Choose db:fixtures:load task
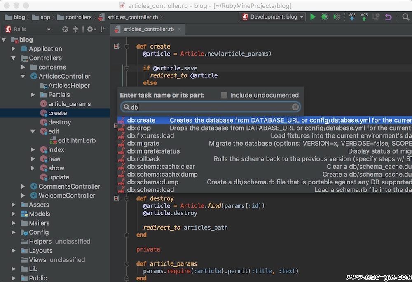This screenshot has width=412, height=282. click(x=265, y=136)
